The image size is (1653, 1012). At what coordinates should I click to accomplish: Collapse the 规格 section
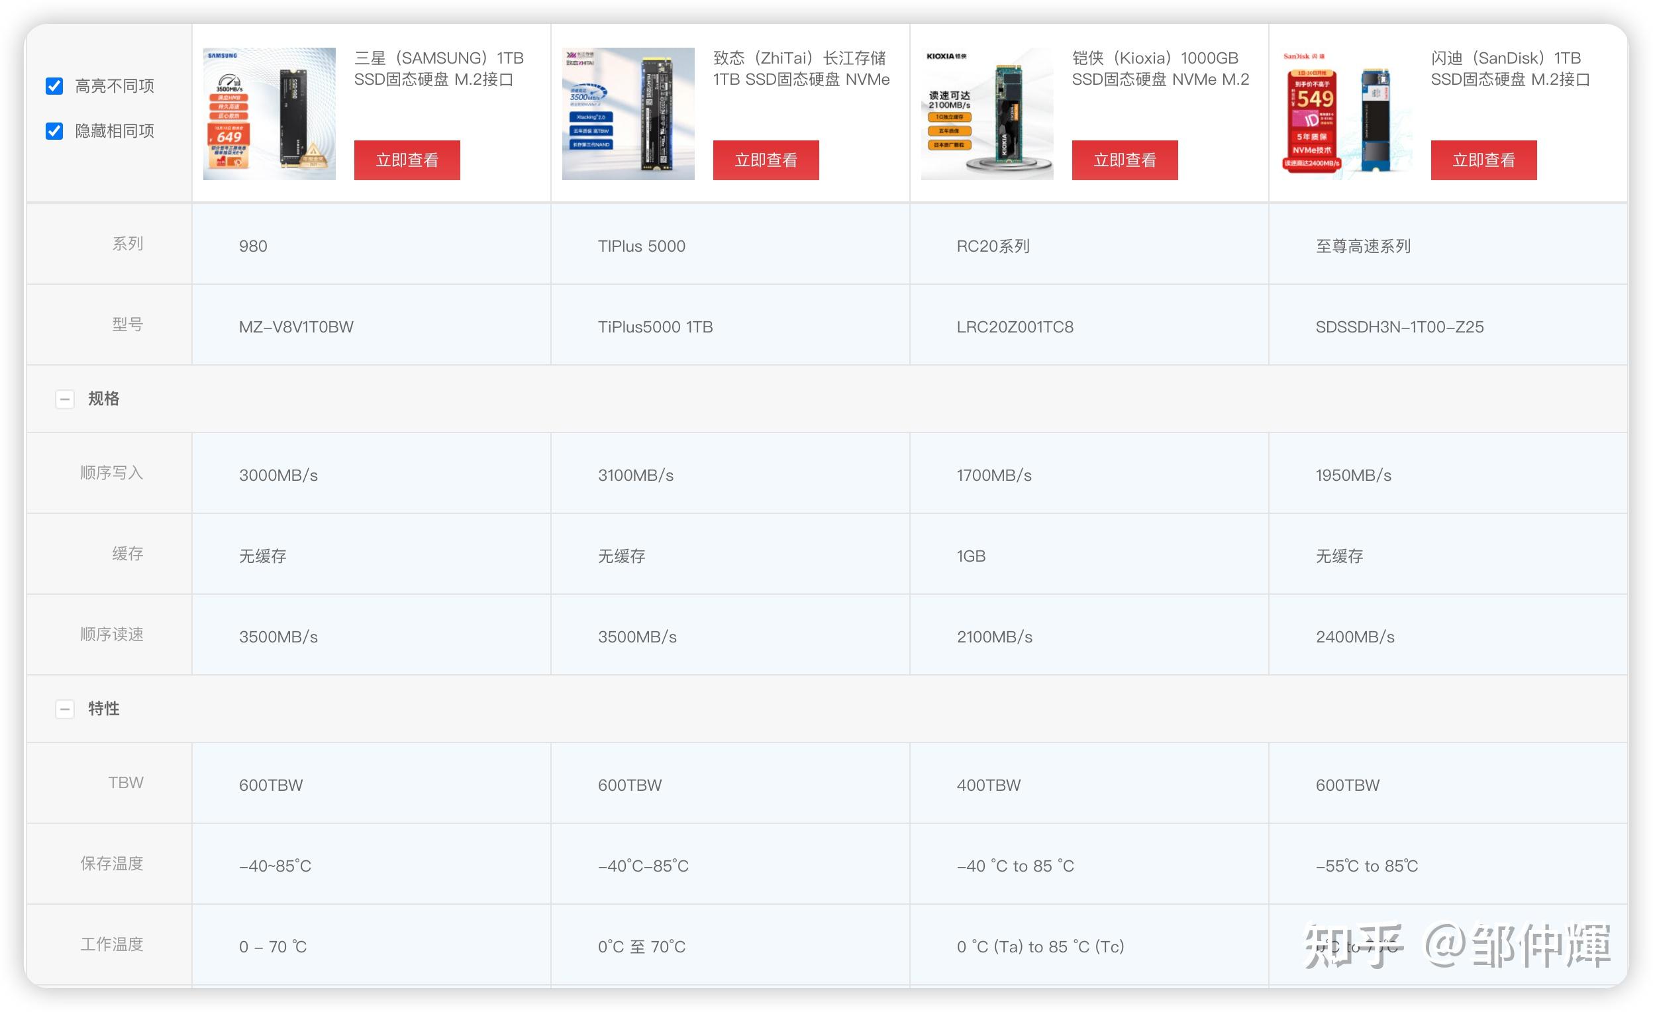click(64, 399)
